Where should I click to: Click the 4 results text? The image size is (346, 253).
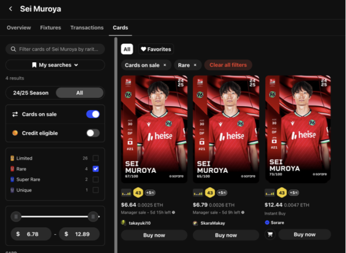tap(15, 78)
